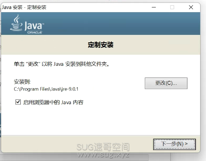The height and width of the screenshot is (161, 206).
Task: Click the 定制安装 heading text
Action: [101, 45]
